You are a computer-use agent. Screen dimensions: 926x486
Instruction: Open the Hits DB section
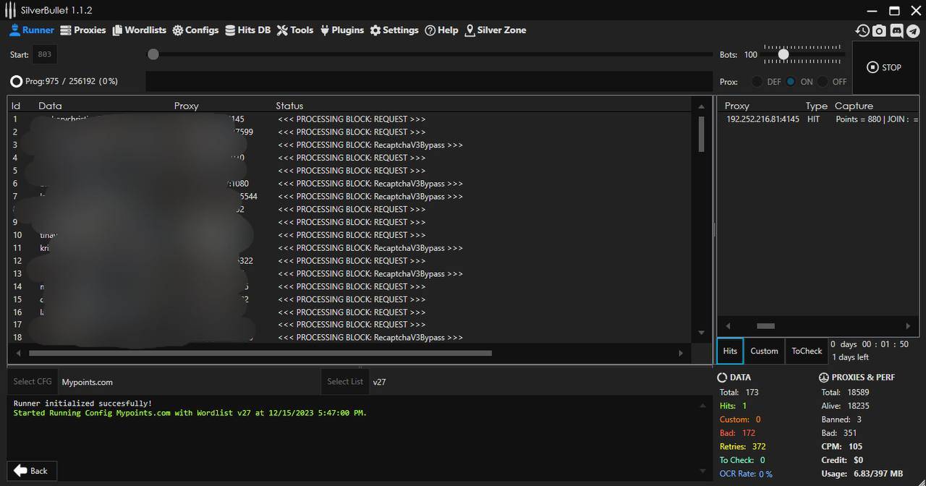pos(247,30)
